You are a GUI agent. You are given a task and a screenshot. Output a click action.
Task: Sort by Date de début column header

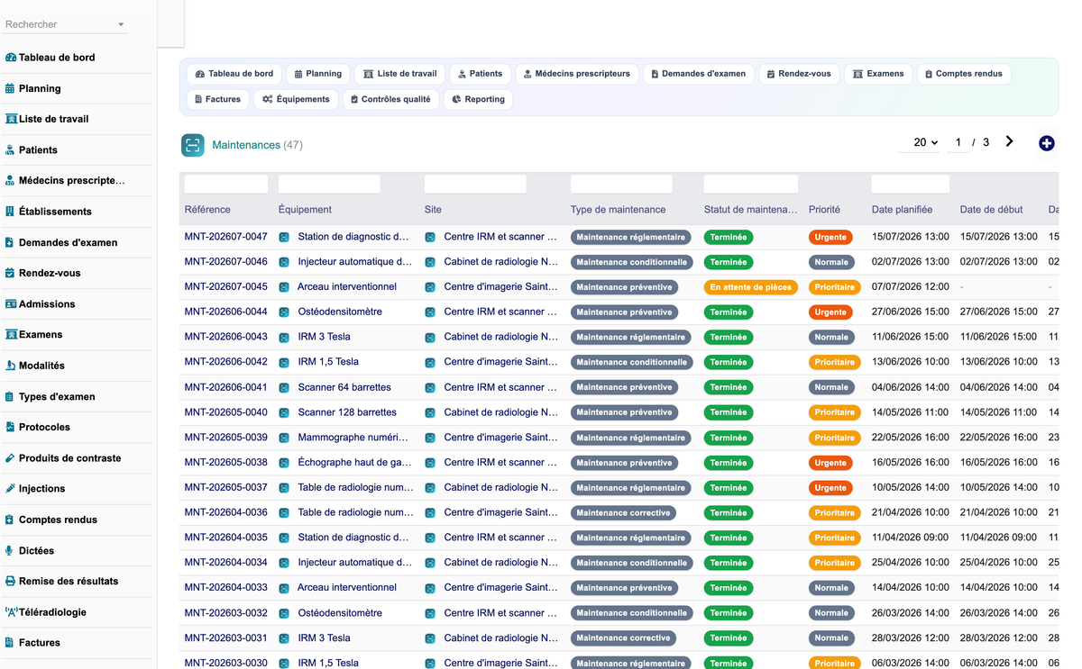point(991,210)
